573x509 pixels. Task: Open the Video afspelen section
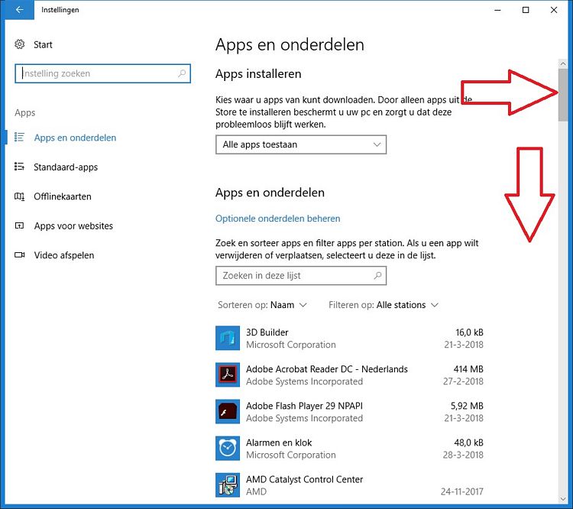pyautogui.click(x=63, y=255)
